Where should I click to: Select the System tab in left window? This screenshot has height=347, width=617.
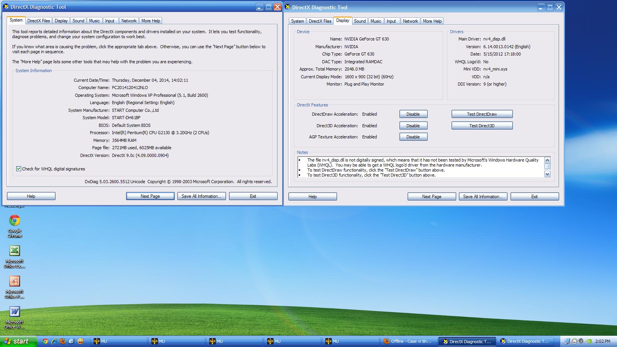[x=16, y=20]
